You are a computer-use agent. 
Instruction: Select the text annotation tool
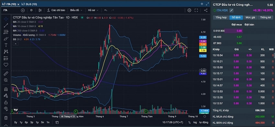6,45
